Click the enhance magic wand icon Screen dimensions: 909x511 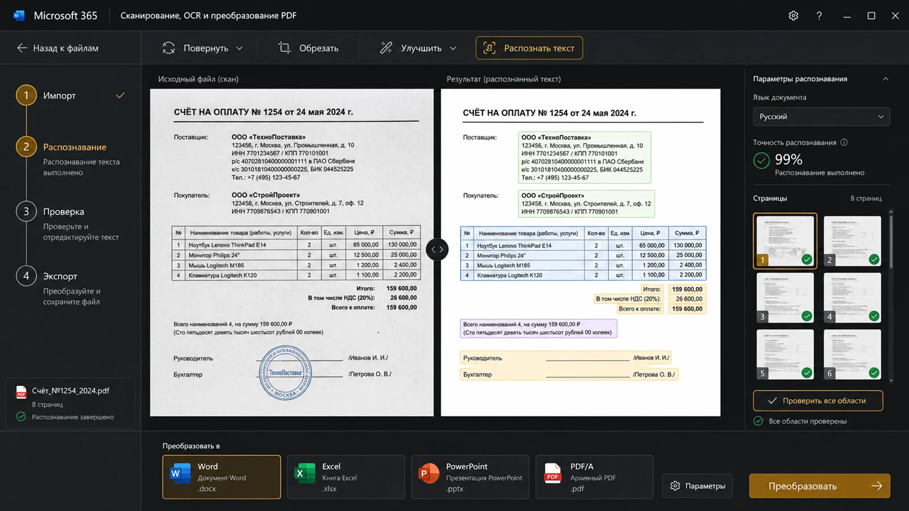(x=386, y=48)
